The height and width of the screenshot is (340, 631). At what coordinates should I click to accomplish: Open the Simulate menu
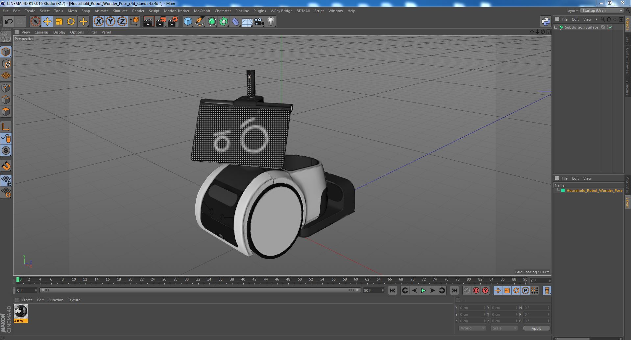(x=120, y=11)
